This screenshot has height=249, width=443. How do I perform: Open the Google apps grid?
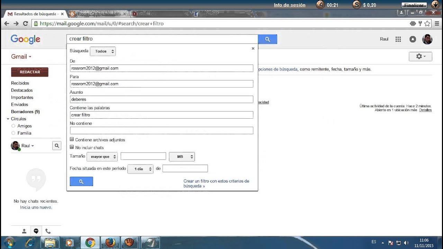click(398, 39)
